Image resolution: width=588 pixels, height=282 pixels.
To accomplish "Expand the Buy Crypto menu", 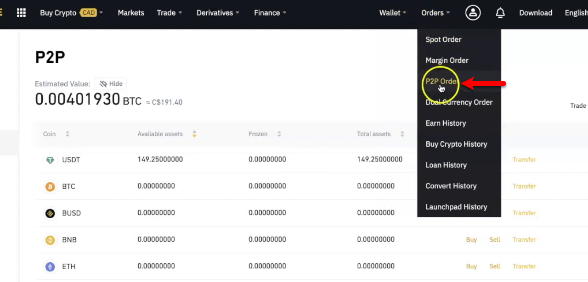I will [71, 13].
